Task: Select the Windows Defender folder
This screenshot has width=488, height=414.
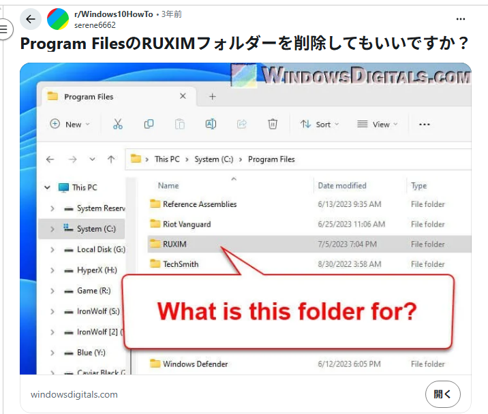Action: pyautogui.click(x=189, y=364)
